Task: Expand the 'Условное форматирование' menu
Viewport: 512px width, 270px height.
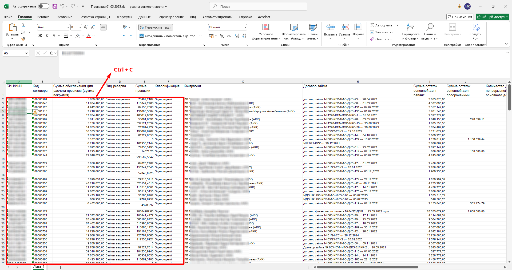Action: tap(266, 32)
